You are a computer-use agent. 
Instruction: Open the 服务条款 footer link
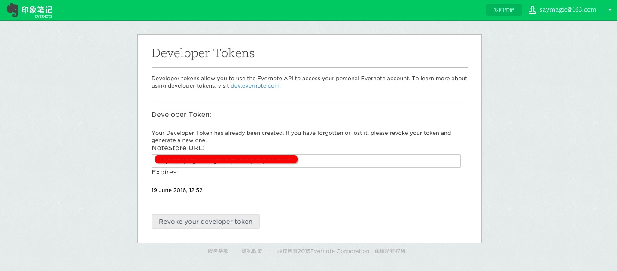point(218,251)
